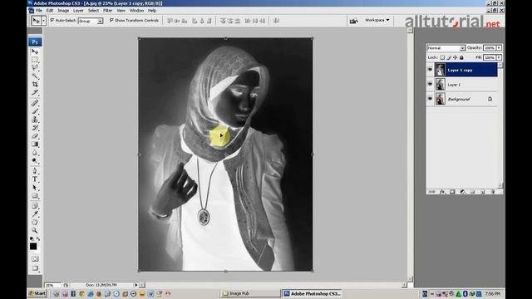The height and width of the screenshot is (299, 532).
Task: Select the History Brush tool
Action: click(35, 128)
